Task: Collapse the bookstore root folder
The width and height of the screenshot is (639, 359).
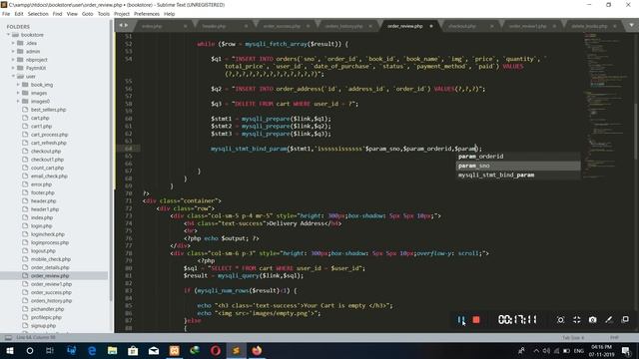Action: (8, 35)
